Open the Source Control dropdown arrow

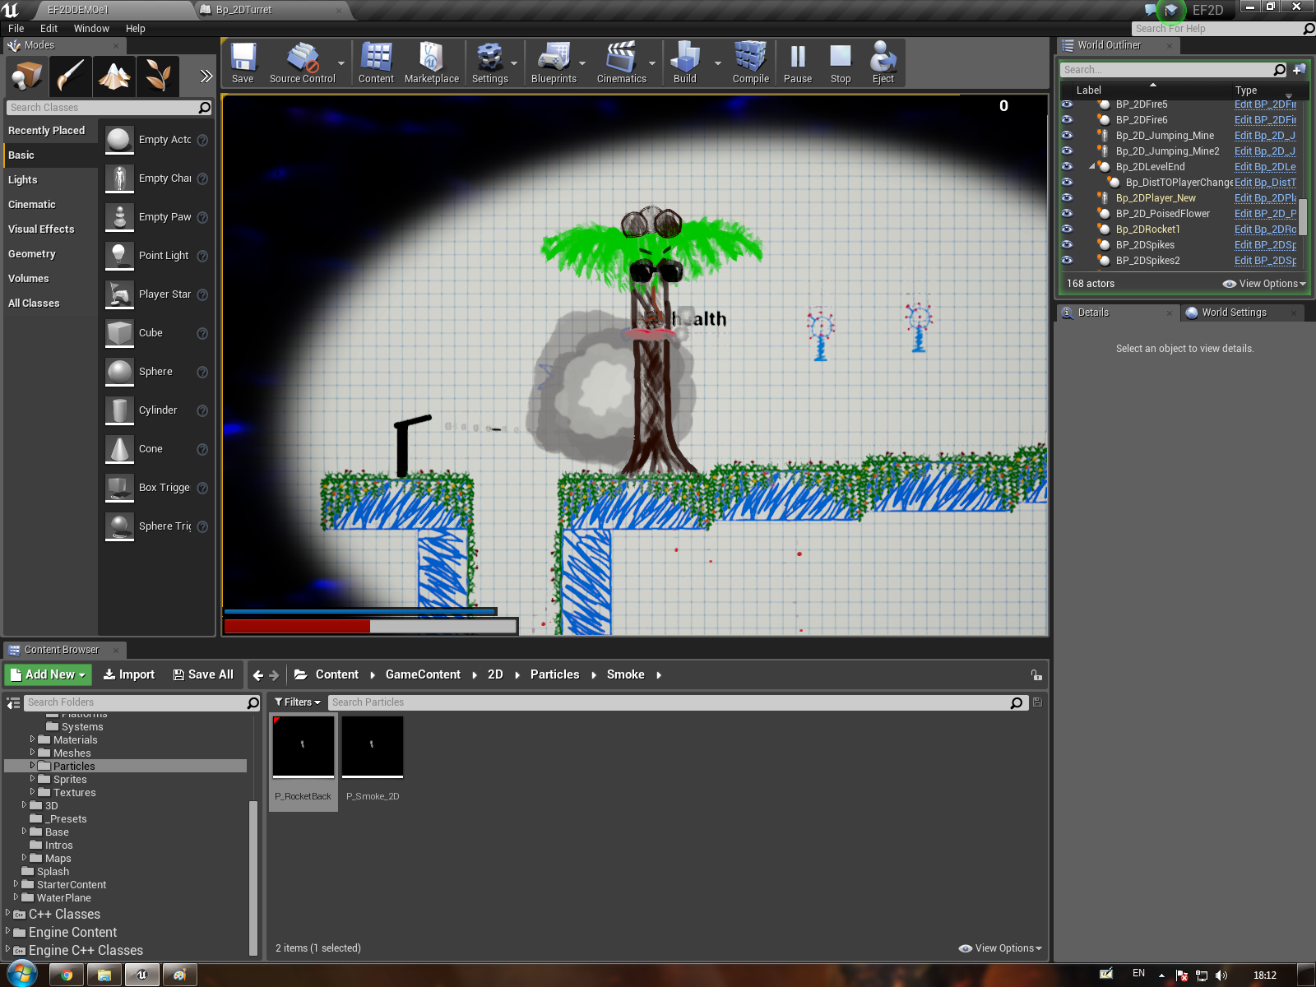click(x=341, y=63)
